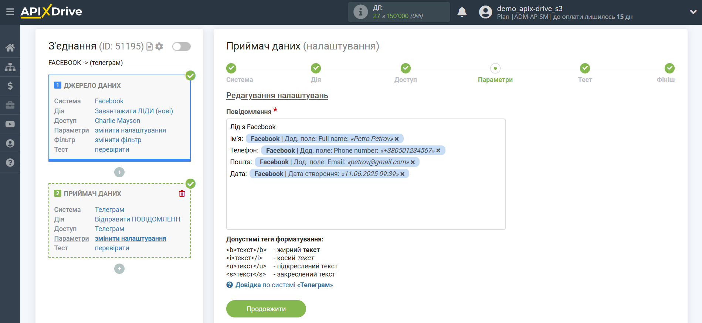The image size is (702, 323).
Task: Click the connection name FACEBOOK -> (телеграм)
Action: [x=86, y=63]
